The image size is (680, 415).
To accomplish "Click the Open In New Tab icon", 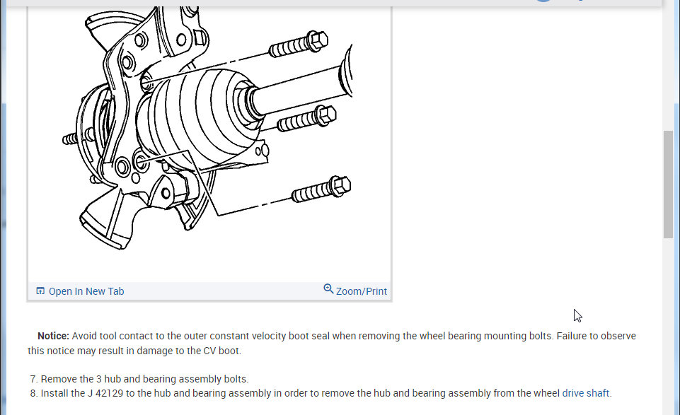I will [40, 291].
